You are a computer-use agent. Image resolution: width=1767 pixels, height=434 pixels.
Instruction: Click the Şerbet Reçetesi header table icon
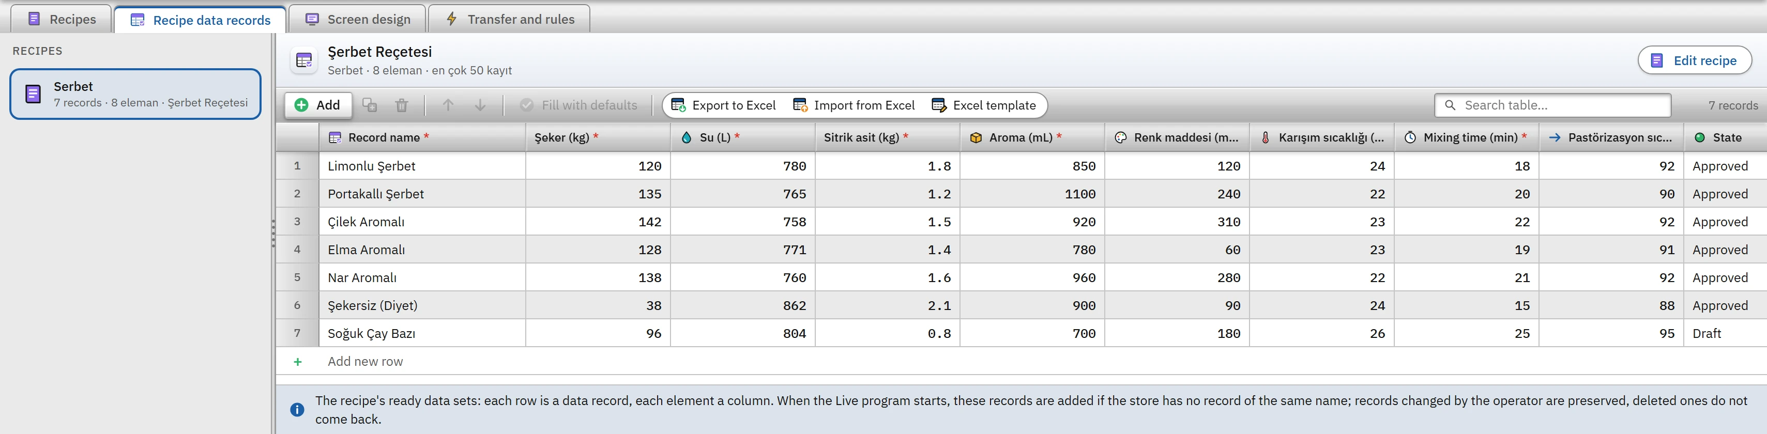click(x=304, y=60)
